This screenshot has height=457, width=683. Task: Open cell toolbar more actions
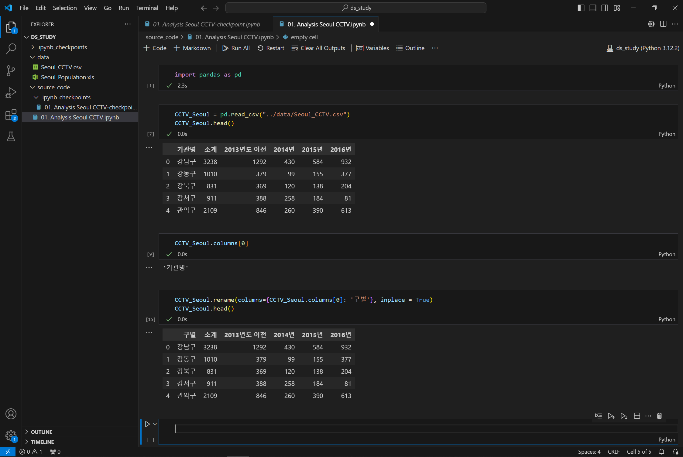[648, 416]
